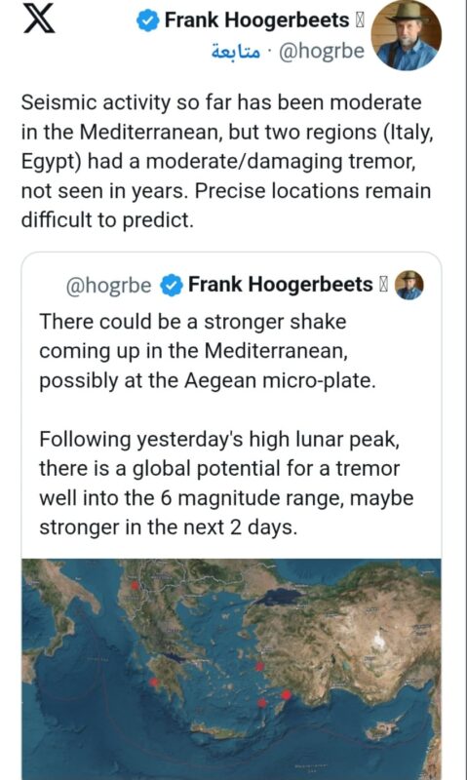467x780 pixels.
Task: Click the @hogrbe handle in header
Action: tap(322, 51)
